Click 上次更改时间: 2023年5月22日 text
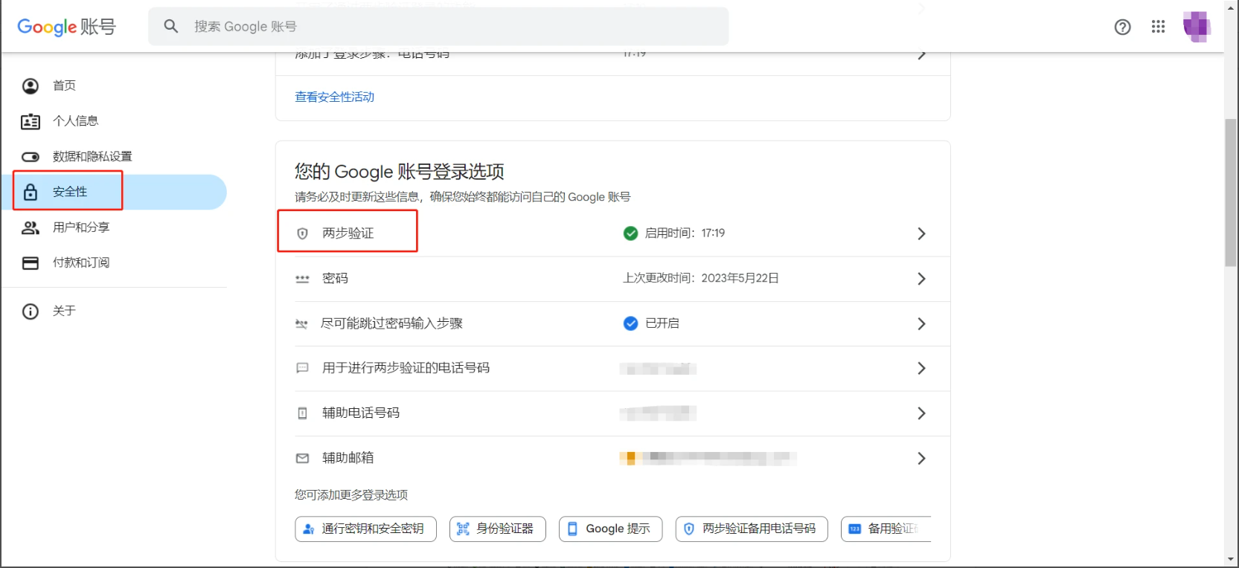Image resolution: width=1239 pixels, height=568 pixels. 701,278
